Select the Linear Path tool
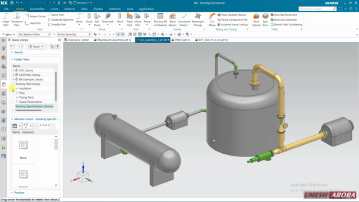Viewport: 359px width, 202px height. coord(6,20)
